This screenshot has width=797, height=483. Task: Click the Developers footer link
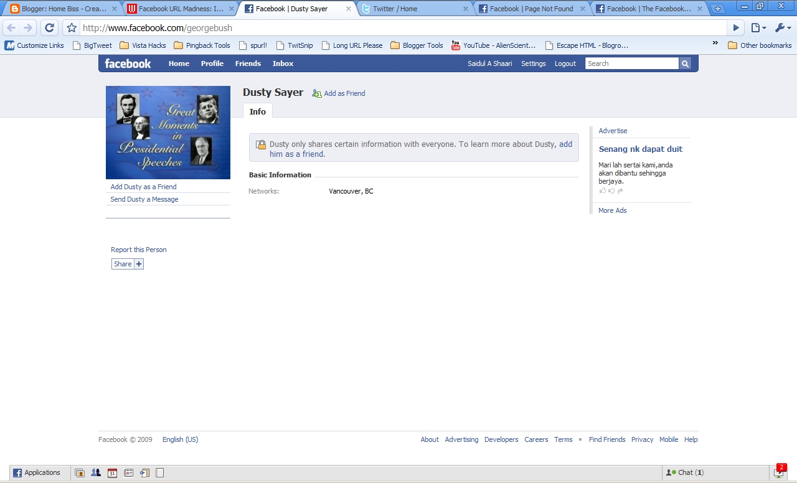(x=501, y=439)
